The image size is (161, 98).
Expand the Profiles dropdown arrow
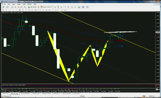pyautogui.click(x=9, y=7)
